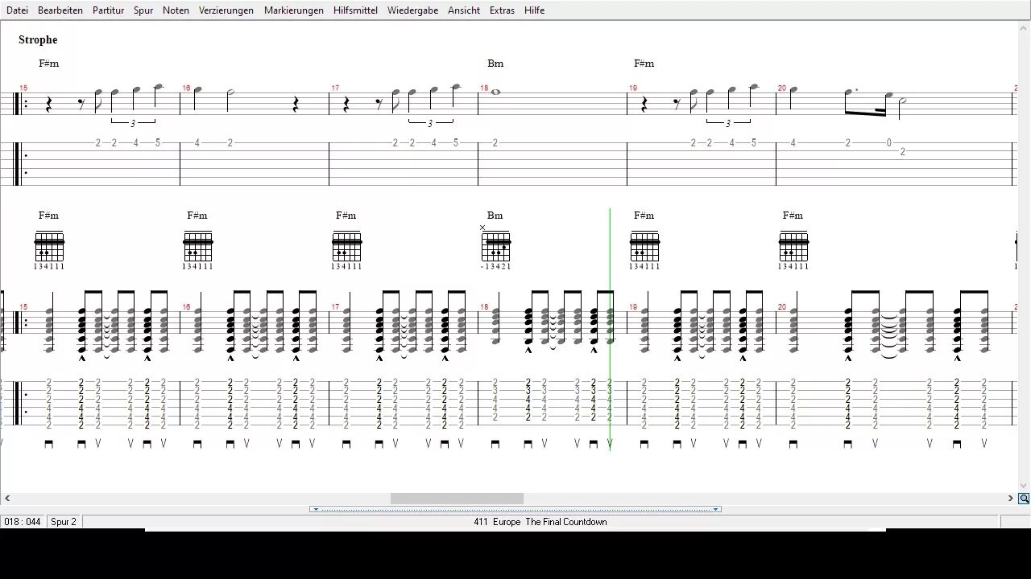Click the repeat start sign of the upper tablature
Screen dimensions: 1031x579
click(x=20, y=164)
